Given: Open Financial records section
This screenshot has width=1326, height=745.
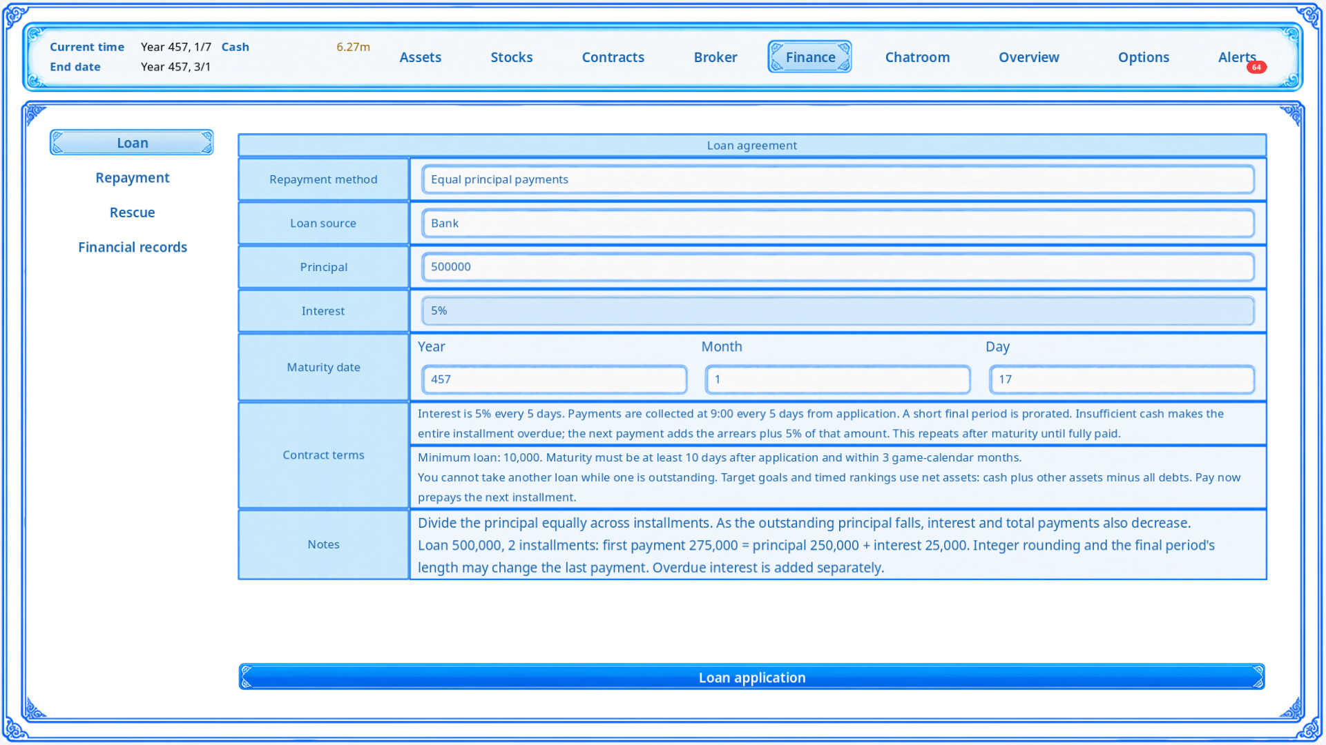Looking at the screenshot, I should click(132, 247).
